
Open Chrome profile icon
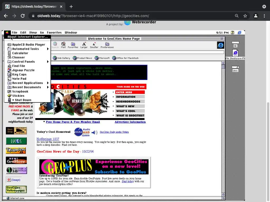tap(256, 16)
